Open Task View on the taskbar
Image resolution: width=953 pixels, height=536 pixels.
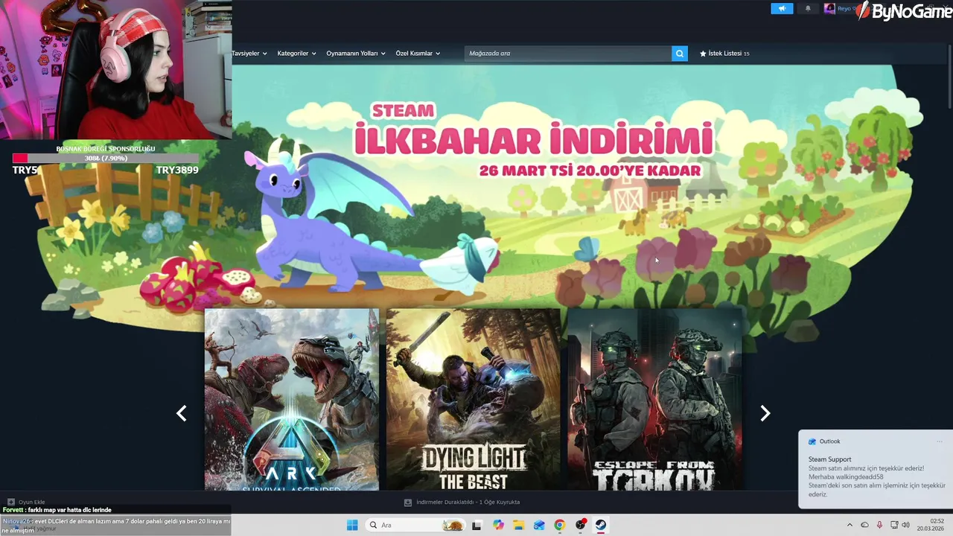(477, 525)
